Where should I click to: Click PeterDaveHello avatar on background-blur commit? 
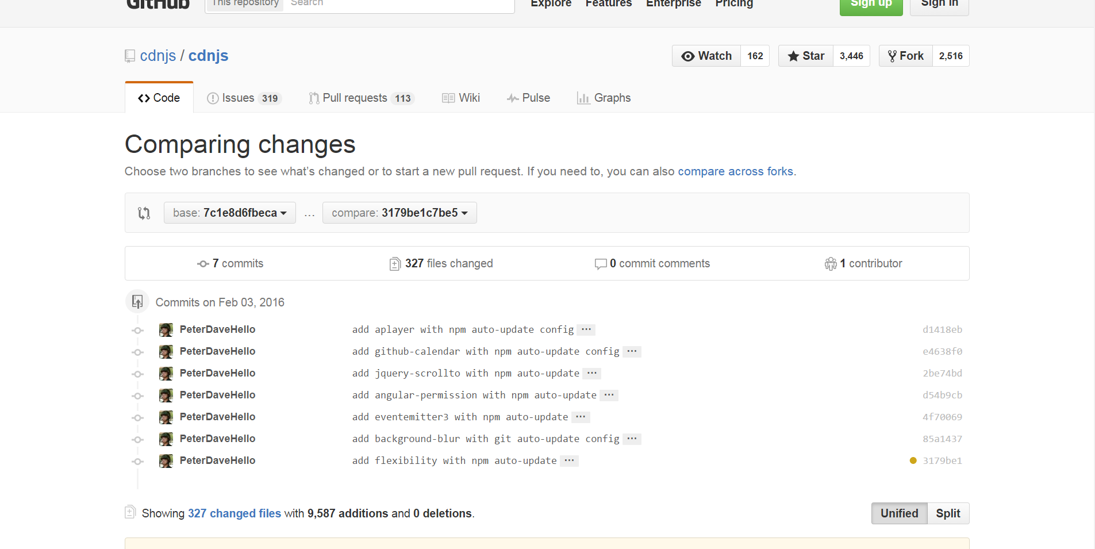coord(166,439)
